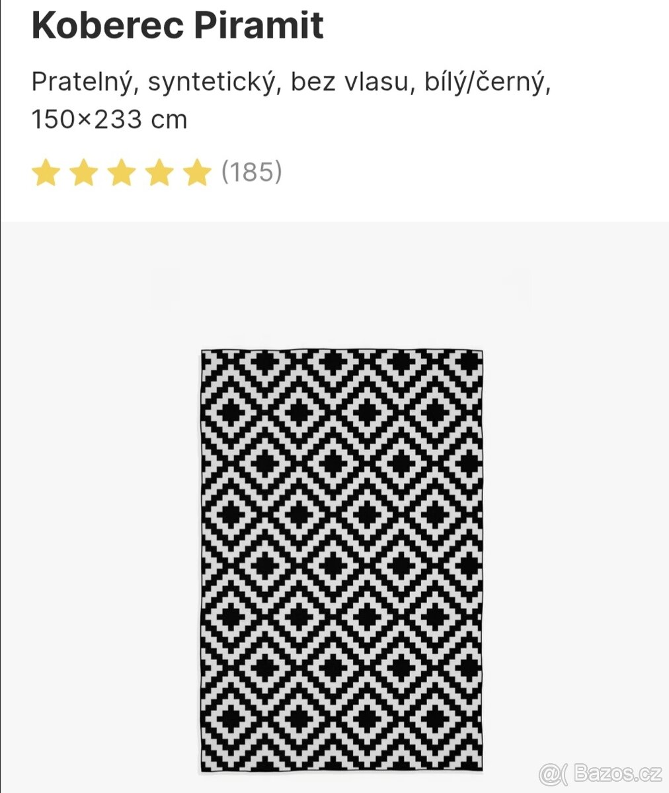This screenshot has width=669, height=793.
Task: Click the 150×233 cm dimension text
Action: (x=109, y=120)
